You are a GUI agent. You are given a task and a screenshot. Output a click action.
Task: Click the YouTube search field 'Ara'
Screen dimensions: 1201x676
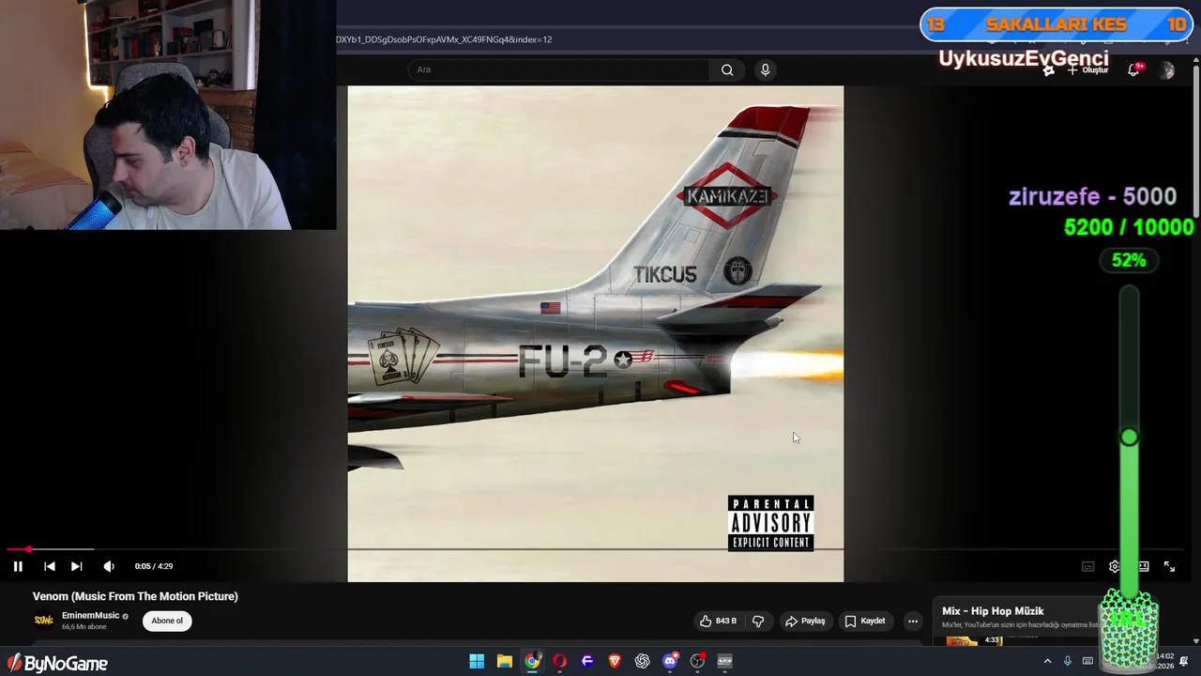(559, 69)
